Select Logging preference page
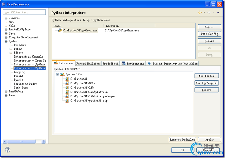225x158 pixels. pos(19,72)
